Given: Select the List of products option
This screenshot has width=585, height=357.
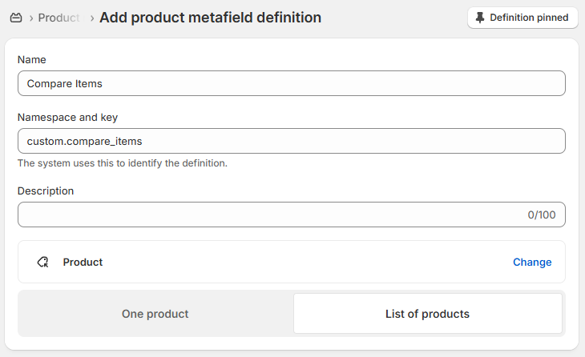Looking at the screenshot, I should point(427,314).
